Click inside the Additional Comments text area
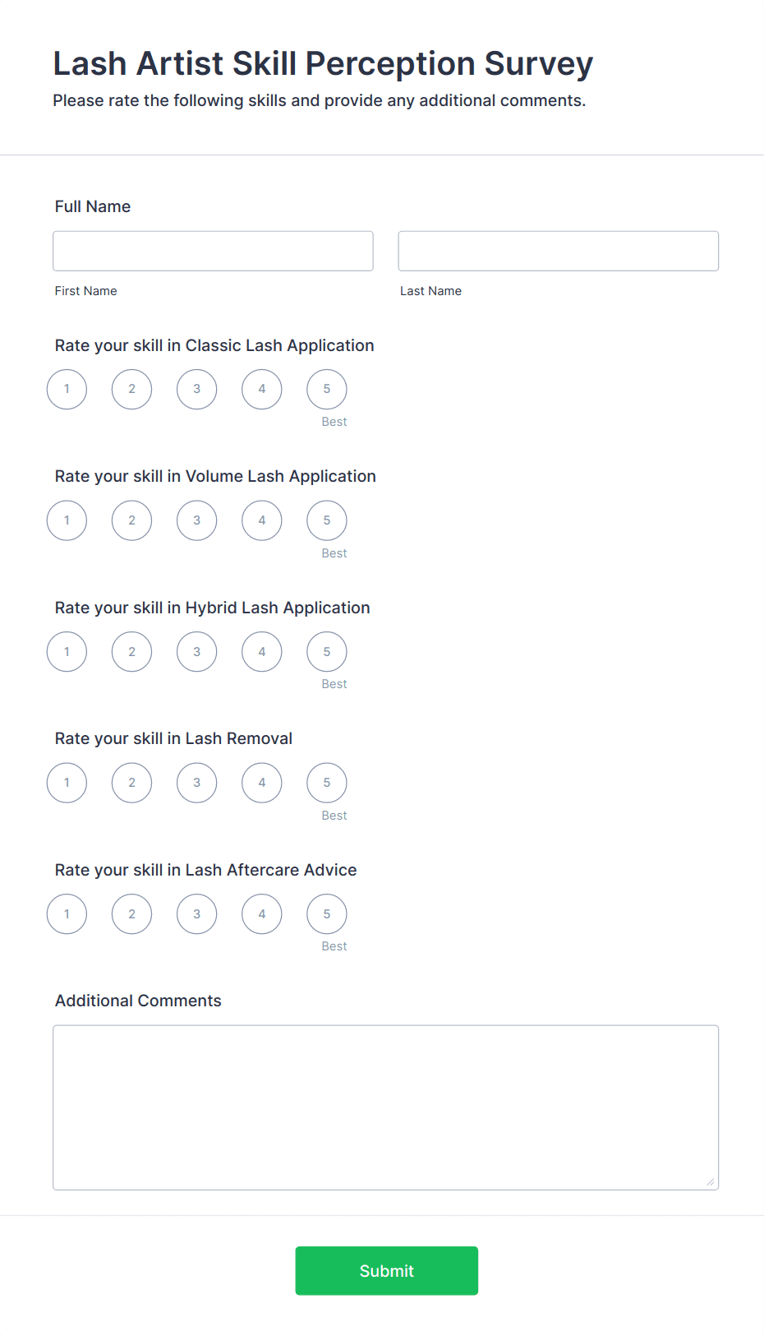 (x=385, y=1106)
